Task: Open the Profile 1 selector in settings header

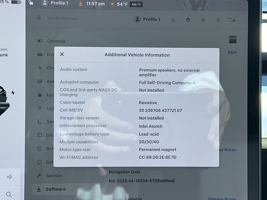Action: coord(147,19)
